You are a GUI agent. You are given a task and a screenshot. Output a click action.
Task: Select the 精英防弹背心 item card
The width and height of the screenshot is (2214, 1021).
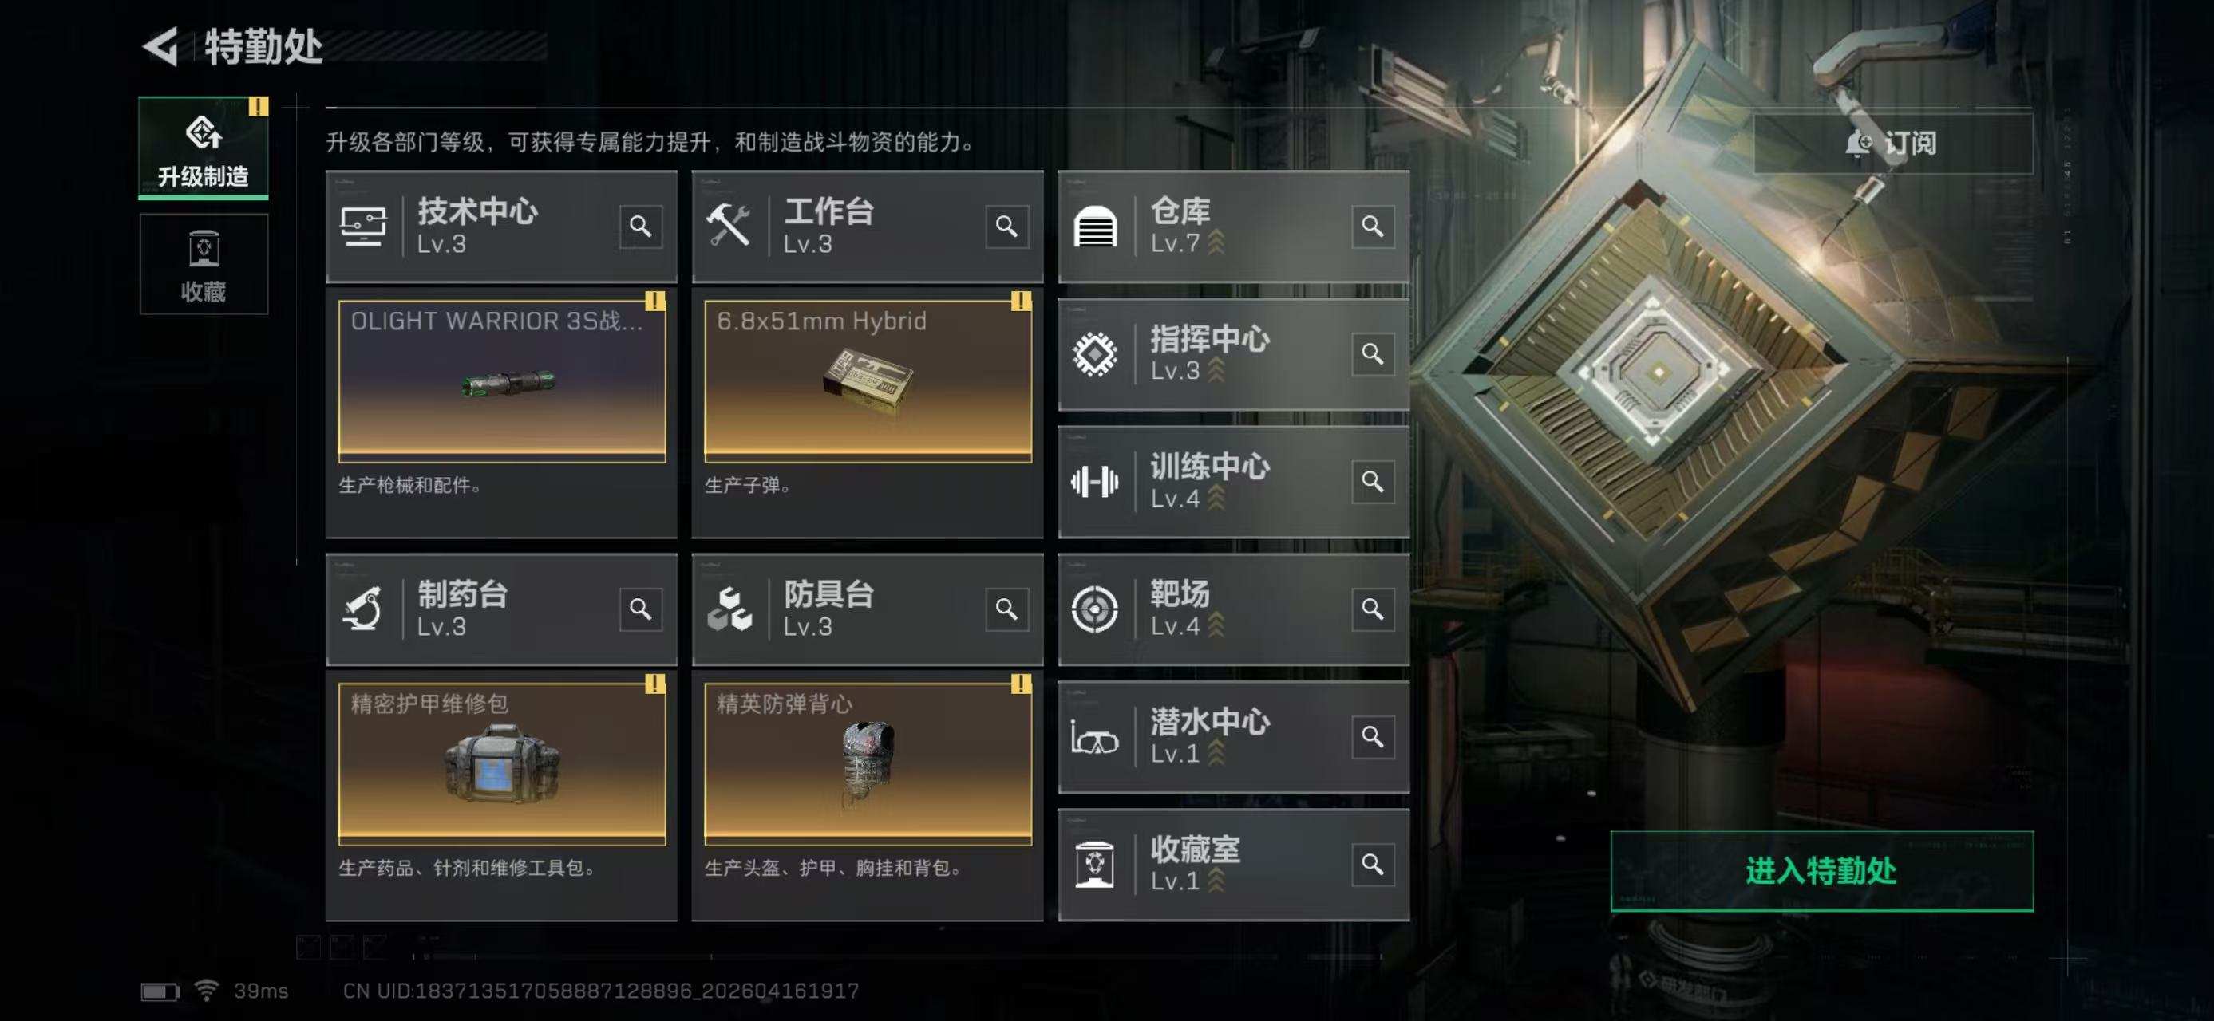pyautogui.click(x=868, y=764)
